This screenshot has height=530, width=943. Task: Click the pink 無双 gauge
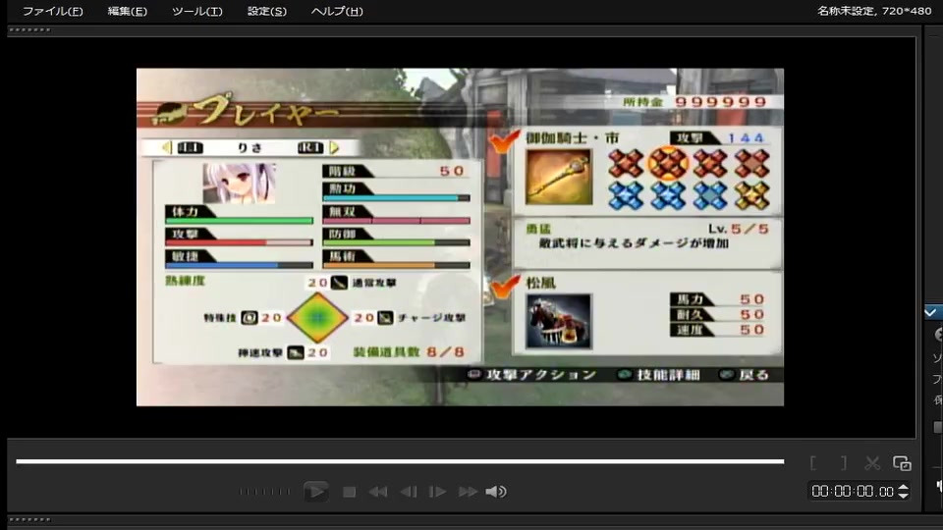tap(396, 221)
